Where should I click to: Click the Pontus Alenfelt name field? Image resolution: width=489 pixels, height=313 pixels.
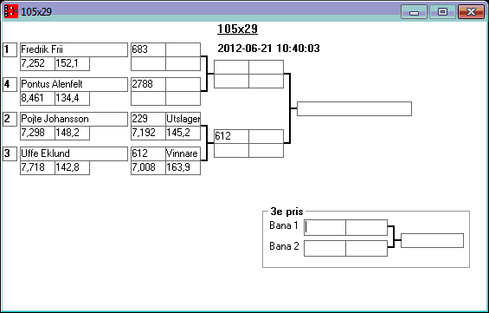pos(74,85)
